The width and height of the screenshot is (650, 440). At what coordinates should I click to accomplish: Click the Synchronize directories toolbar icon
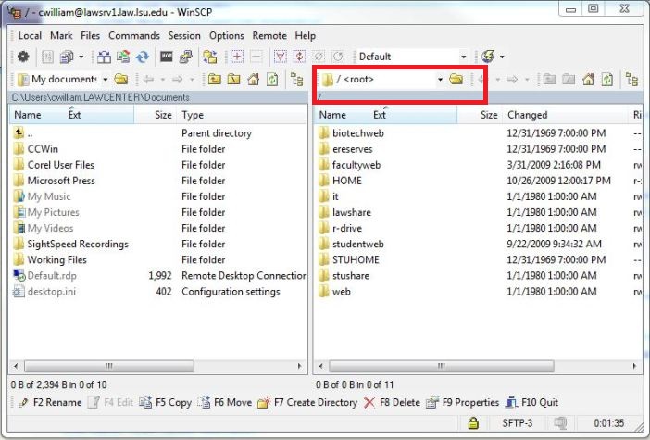pos(123,57)
